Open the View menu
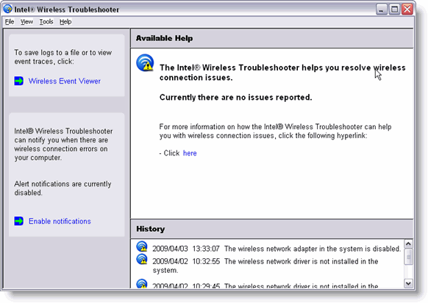Viewport: 428px width, 303px height. tap(26, 22)
